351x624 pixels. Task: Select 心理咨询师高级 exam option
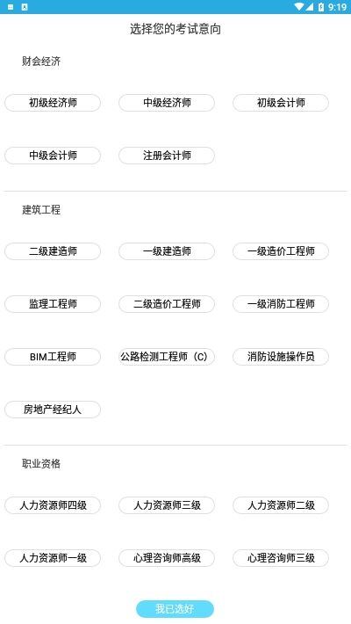point(167,558)
